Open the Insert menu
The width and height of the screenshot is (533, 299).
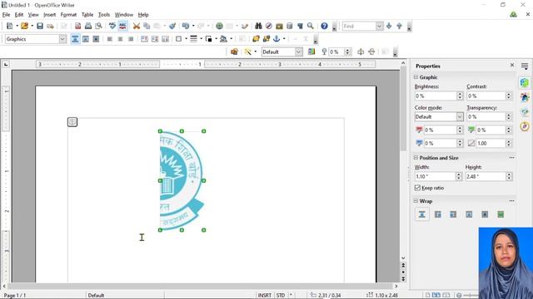click(50, 15)
